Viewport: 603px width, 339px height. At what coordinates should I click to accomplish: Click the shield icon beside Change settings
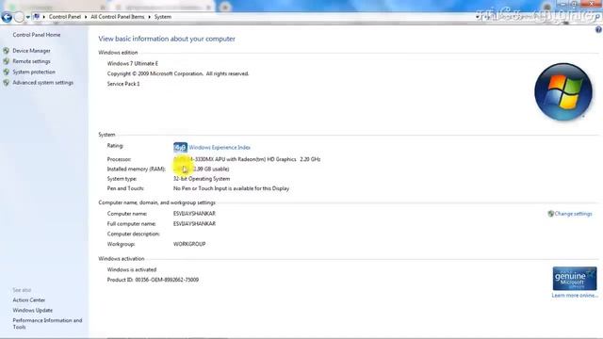tap(550, 214)
